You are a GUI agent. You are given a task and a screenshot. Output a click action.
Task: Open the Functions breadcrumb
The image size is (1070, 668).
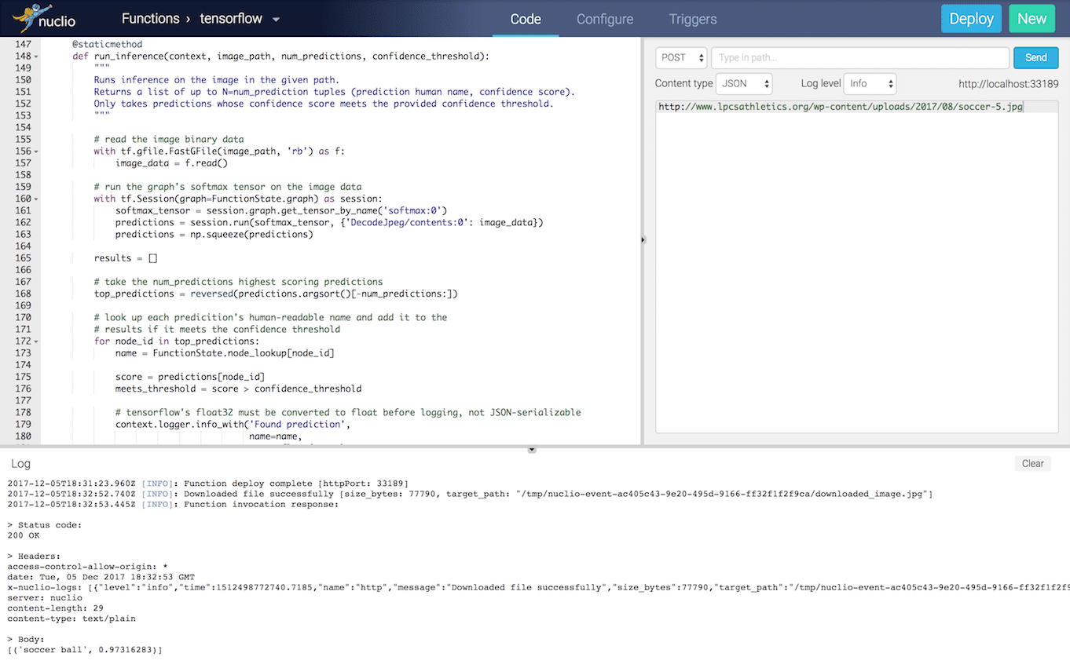tap(151, 18)
